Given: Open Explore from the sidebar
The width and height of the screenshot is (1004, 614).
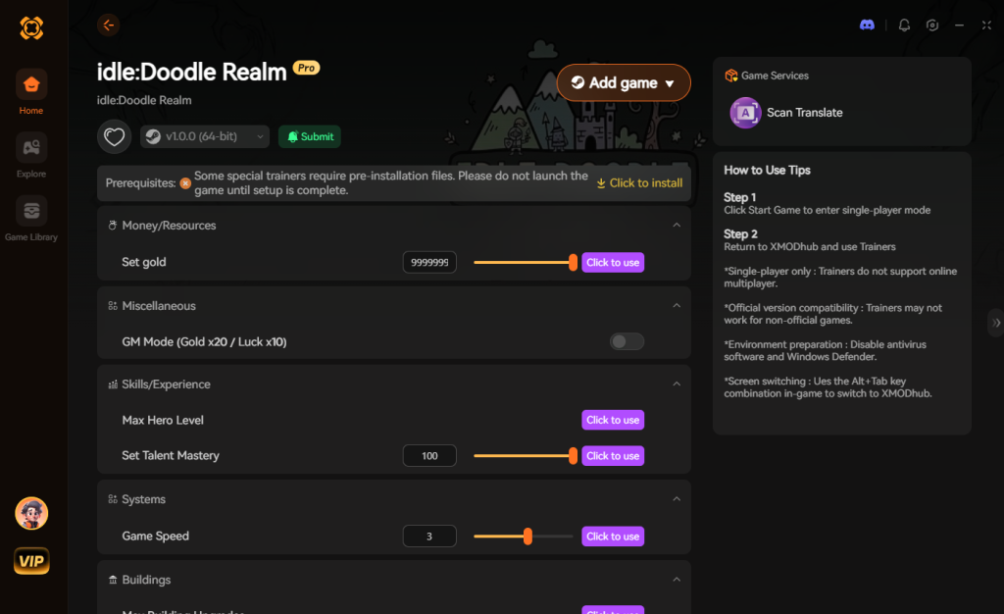Looking at the screenshot, I should (x=31, y=155).
